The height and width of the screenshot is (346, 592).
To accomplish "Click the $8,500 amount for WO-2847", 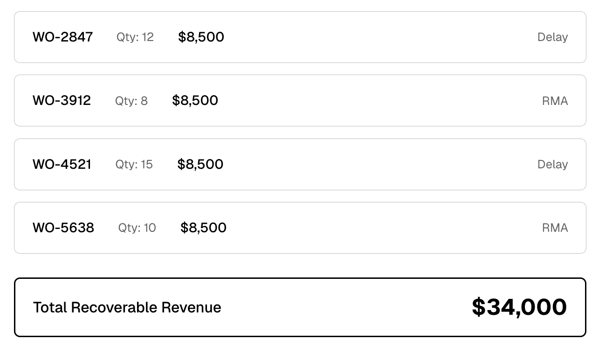I will click(x=201, y=37).
